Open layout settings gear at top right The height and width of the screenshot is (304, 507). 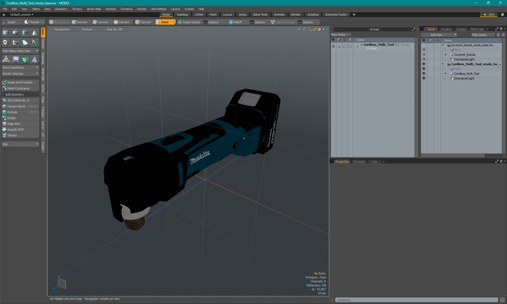click(x=503, y=15)
